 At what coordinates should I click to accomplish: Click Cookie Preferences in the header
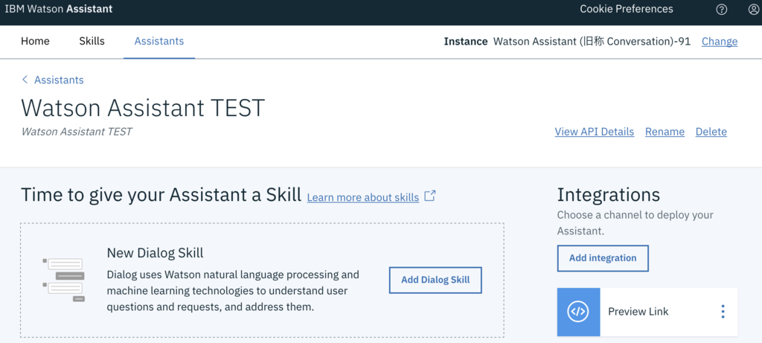(x=627, y=10)
